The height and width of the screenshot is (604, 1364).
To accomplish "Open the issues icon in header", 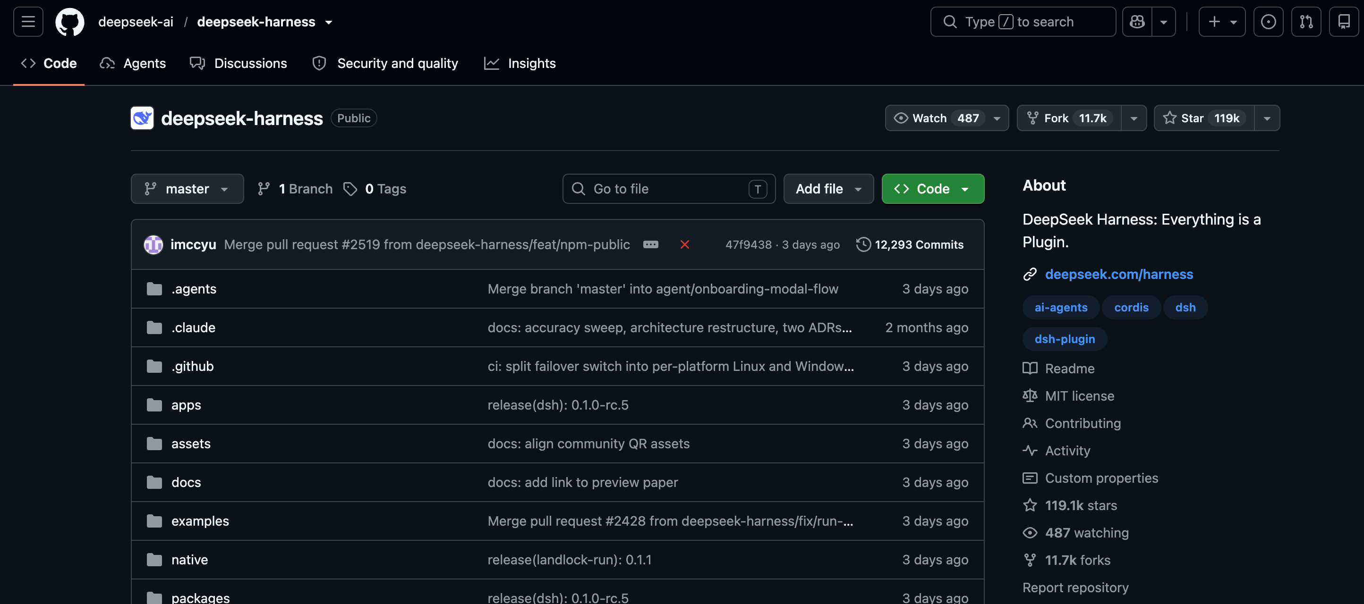I will (1268, 22).
